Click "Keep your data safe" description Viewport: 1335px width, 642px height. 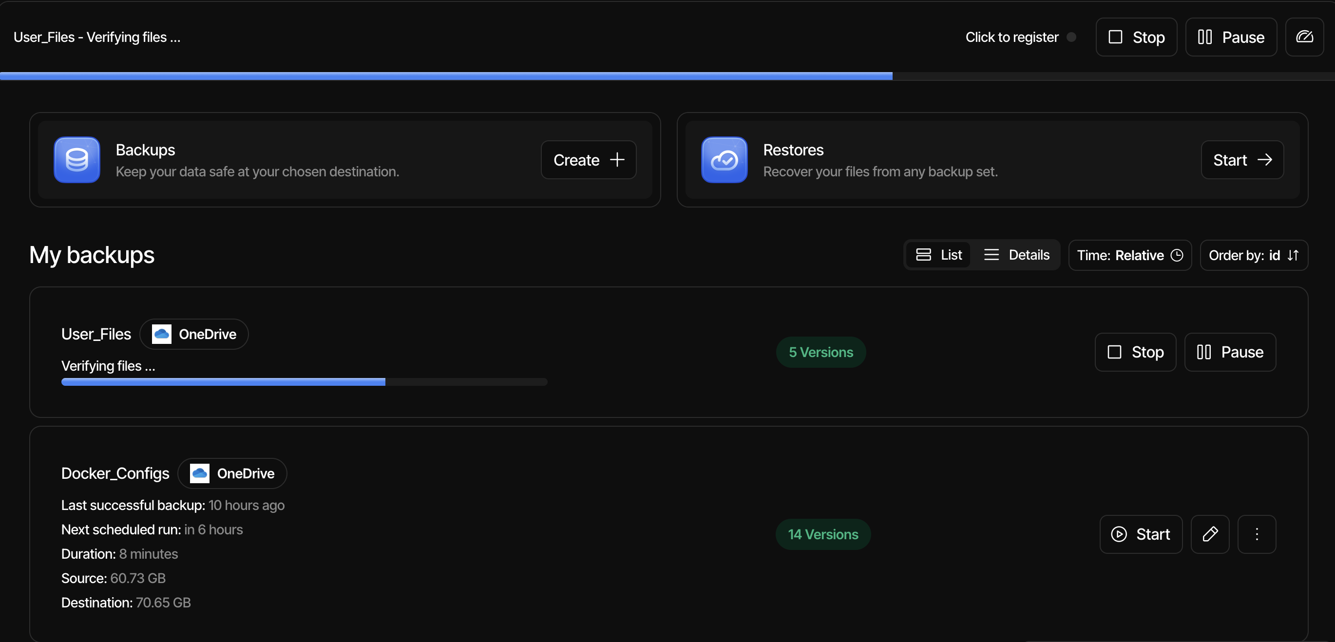tap(257, 171)
